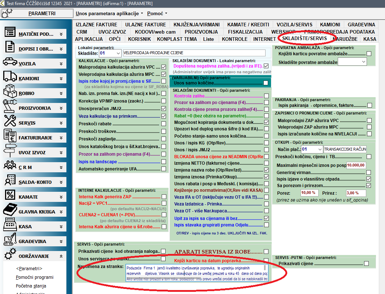Image resolution: width=385 pixels, height=294 pixels.
Task: Click the Porez percentage field
Action: 309,193
